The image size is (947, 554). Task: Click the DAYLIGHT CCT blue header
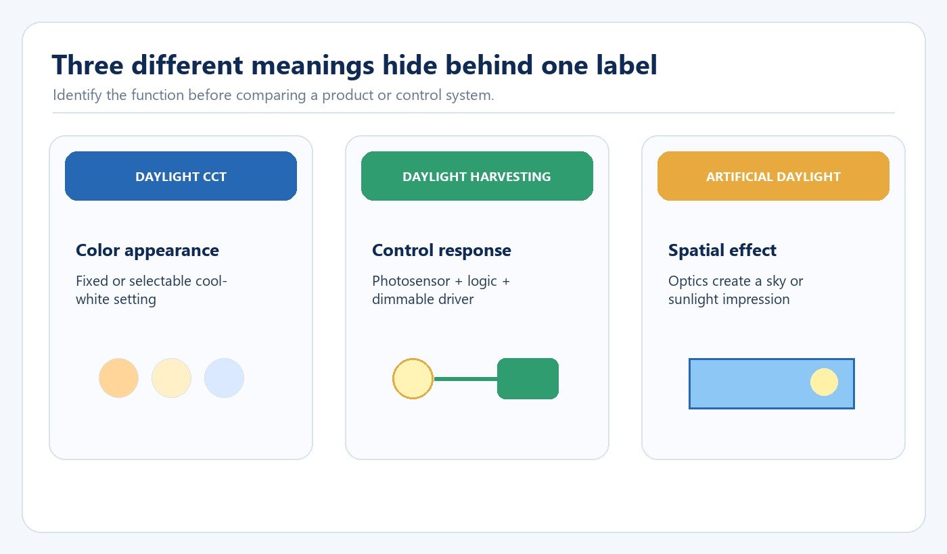pyautogui.click(x=181, y=176)
